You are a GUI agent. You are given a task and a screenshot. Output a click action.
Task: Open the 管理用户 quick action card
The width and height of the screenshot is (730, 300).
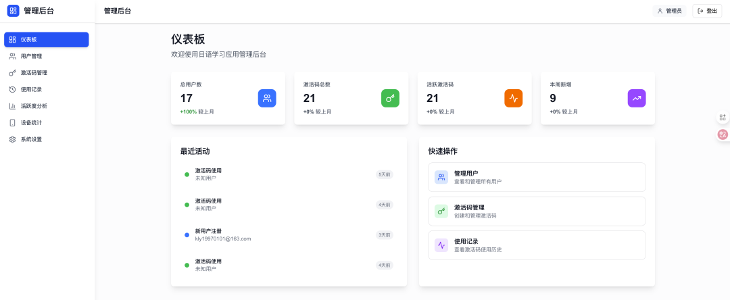pyautogui.click(x=537, y=177)
